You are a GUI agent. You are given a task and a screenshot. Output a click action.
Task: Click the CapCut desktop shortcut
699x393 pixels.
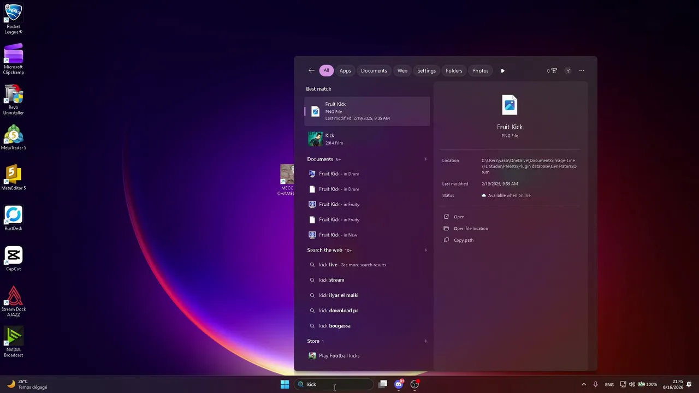13,259
